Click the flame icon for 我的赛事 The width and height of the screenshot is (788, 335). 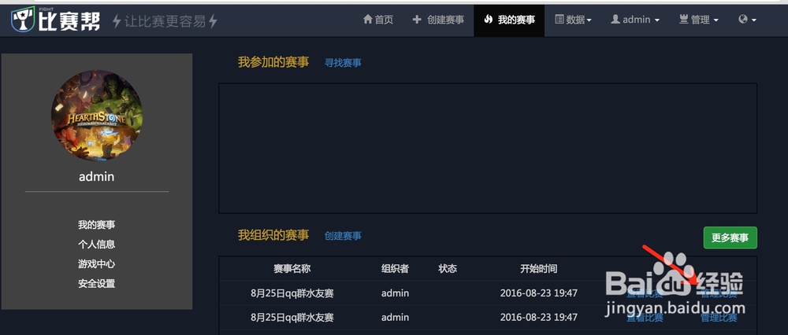(488, 20)
